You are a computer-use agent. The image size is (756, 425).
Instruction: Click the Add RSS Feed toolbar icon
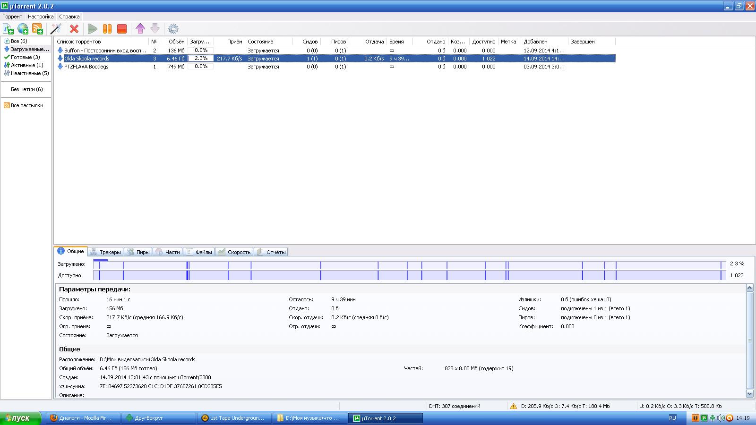tap(37, 29)
